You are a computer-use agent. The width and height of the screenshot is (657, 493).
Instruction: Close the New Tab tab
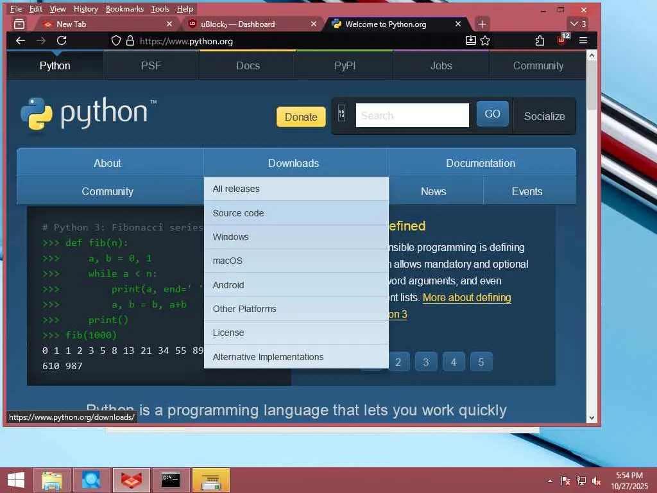click(169, 24)
